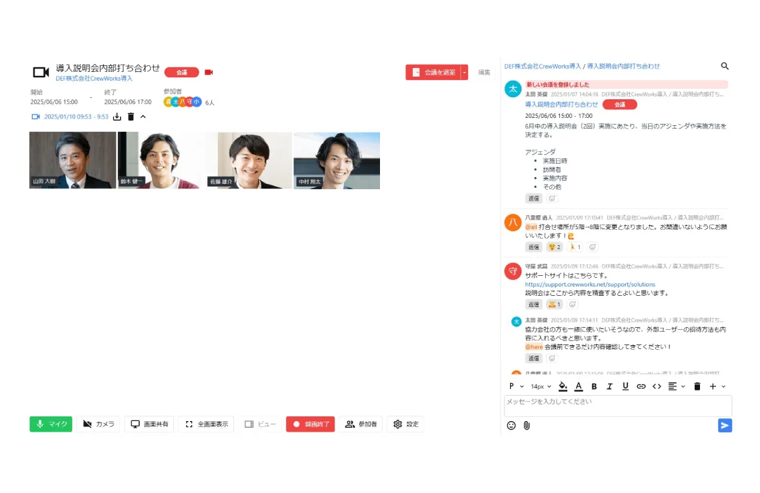Insert a link in the message editor
The image size is (760, 493).
641,386
